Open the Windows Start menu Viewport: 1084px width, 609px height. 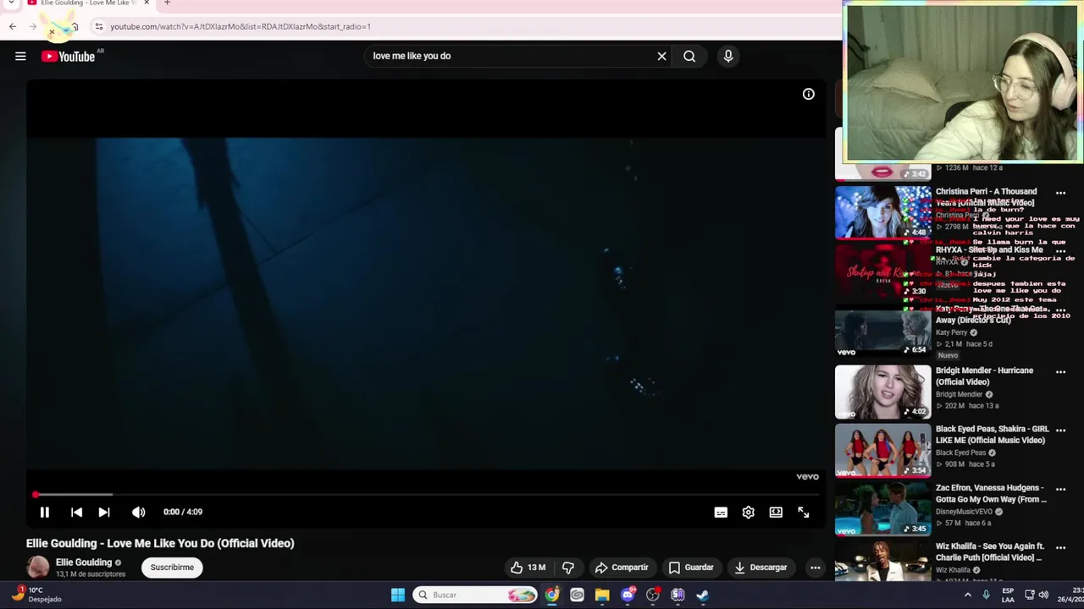397,595
